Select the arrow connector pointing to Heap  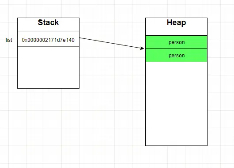pos(112,43)
